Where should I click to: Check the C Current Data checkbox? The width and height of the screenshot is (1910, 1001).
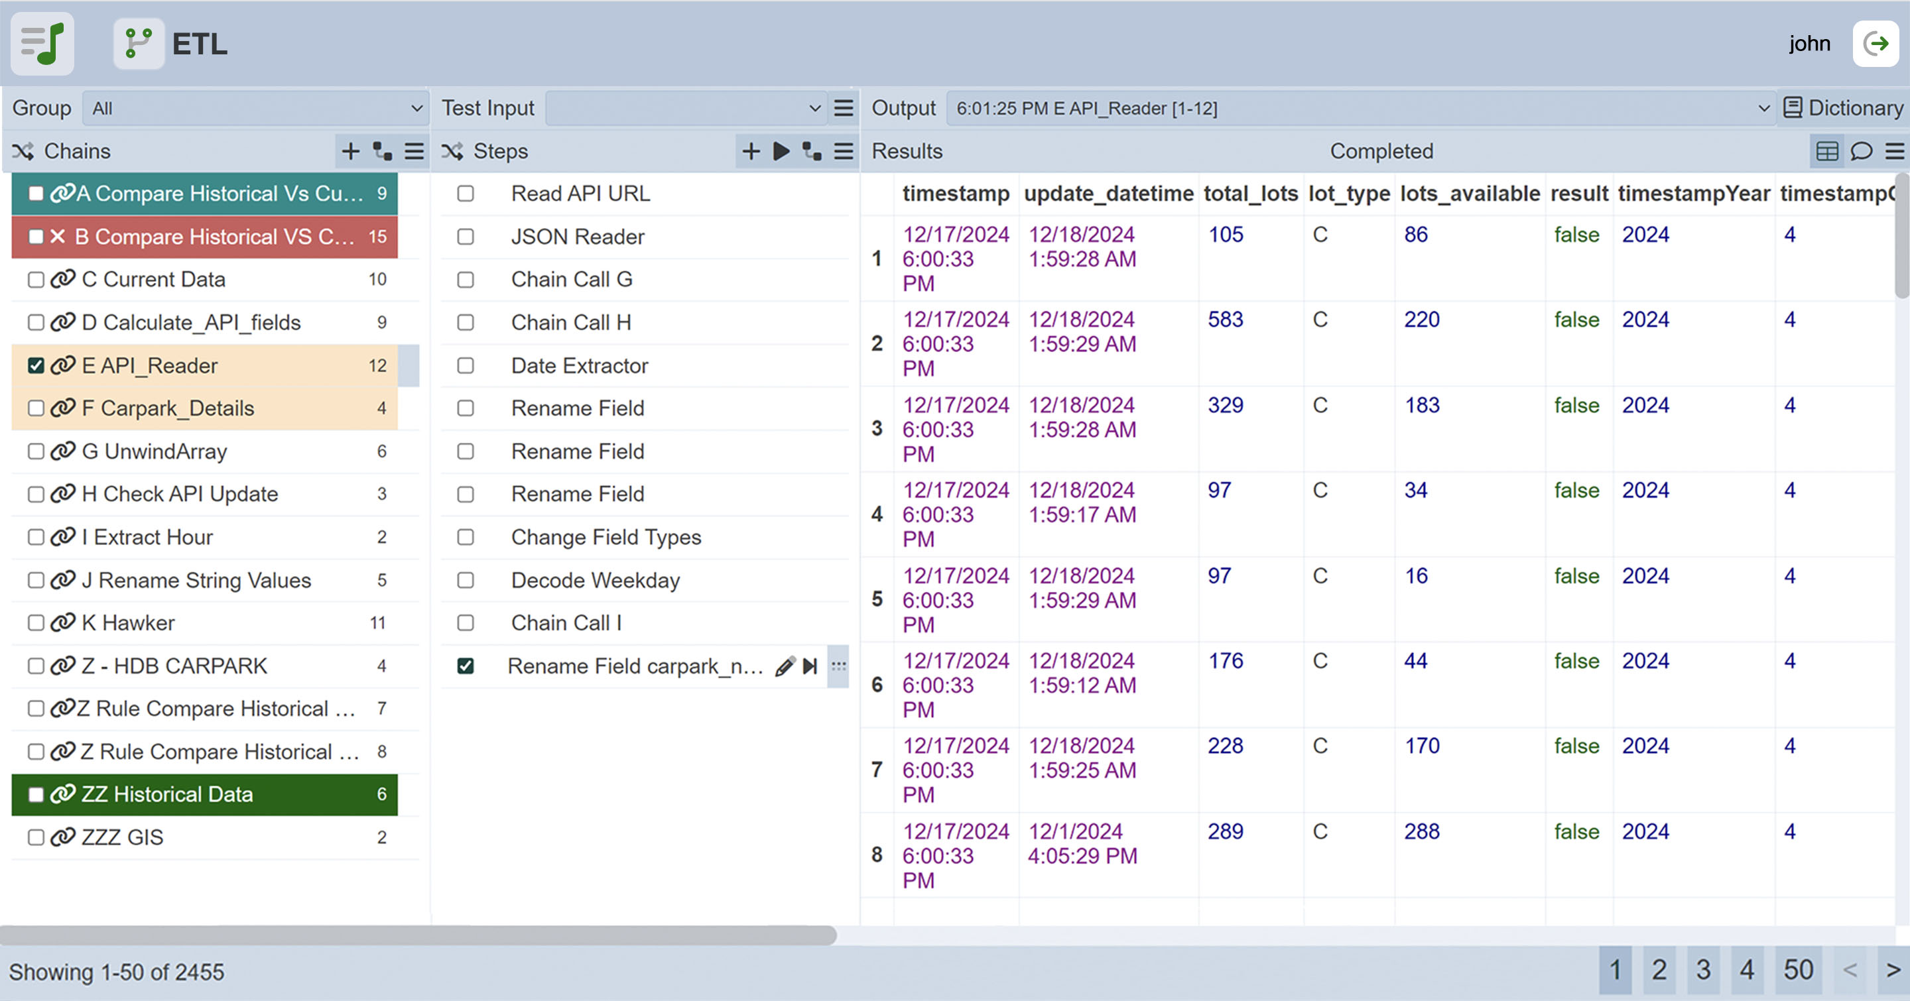[36, 279]
